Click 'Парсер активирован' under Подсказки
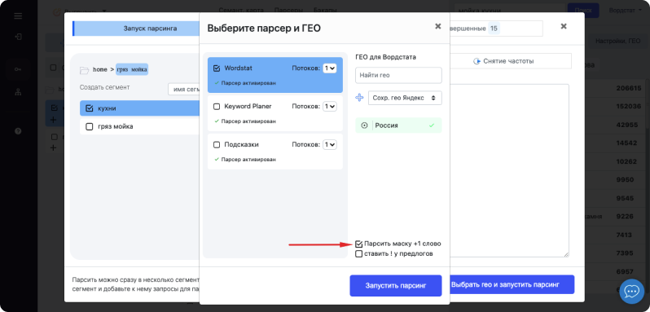Image resolution: width=650 pixels, height=312 pixels. (248, 160)
